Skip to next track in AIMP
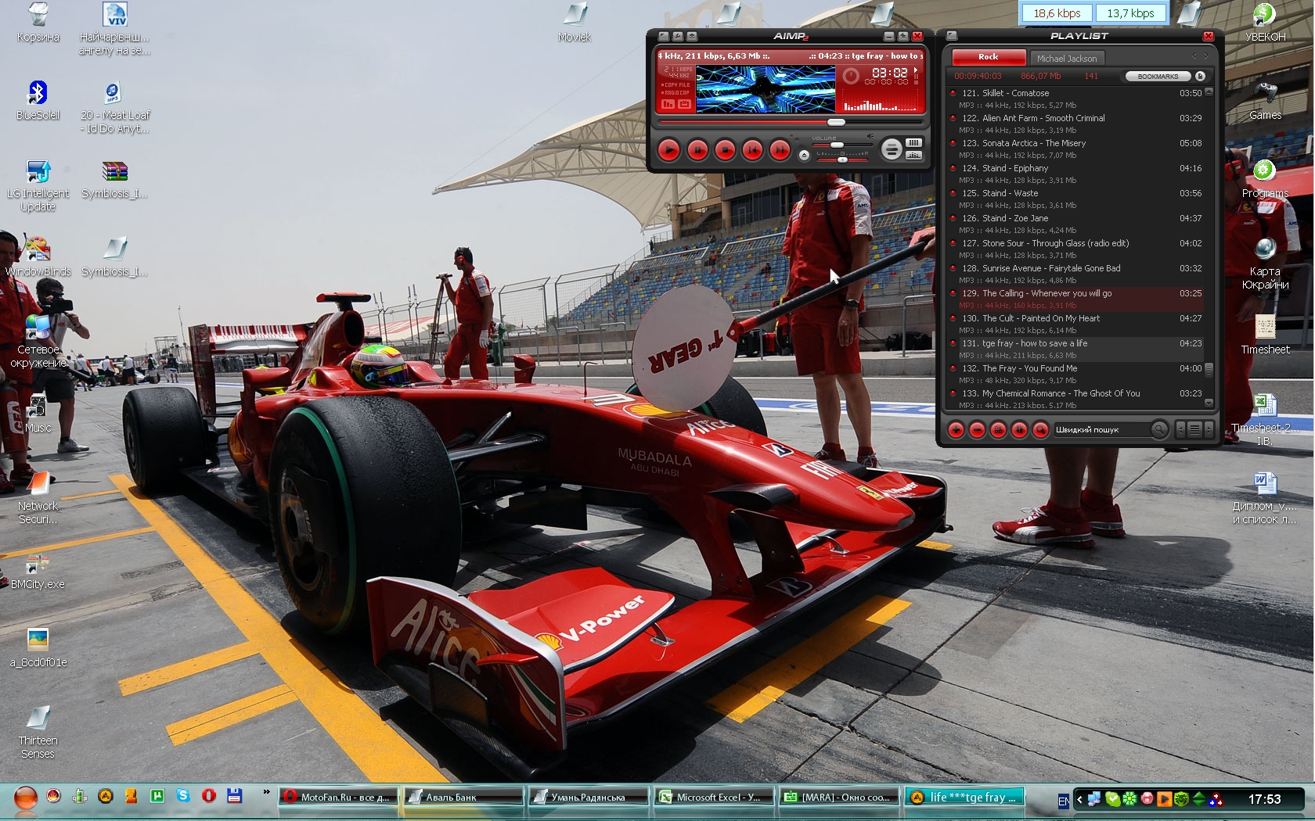The width and height of the screenshot is (1315, 821). [x=780, y=150]
